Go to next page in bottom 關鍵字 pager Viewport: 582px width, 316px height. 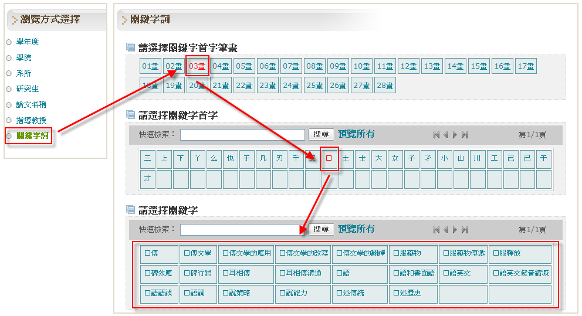455,230
